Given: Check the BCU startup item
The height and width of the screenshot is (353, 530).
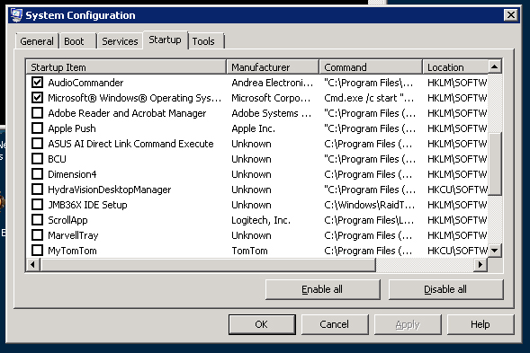Looking at the screenshot, I should 37,159.
